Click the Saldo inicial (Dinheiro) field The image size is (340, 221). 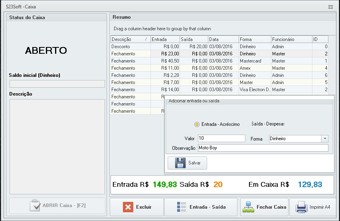click(57, 84)
